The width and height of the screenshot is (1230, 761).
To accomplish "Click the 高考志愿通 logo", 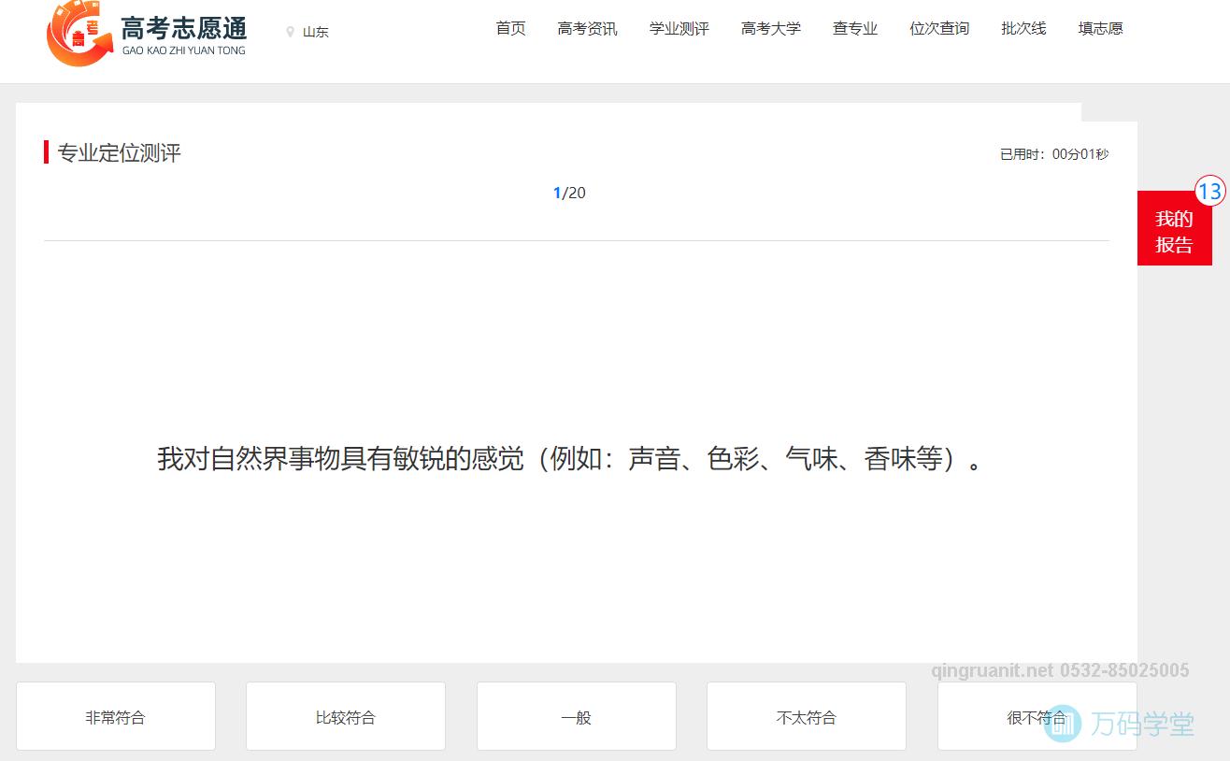I will coord(145,35).
